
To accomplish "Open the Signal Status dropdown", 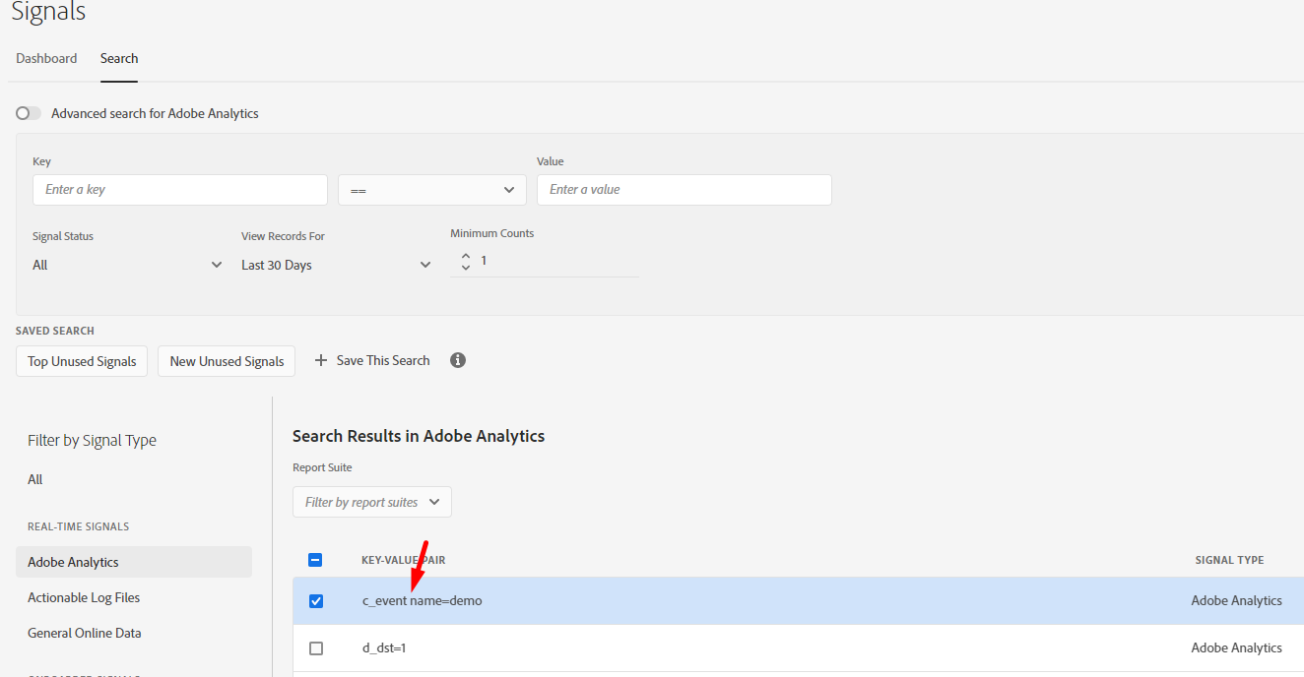I will pos(128,265).
